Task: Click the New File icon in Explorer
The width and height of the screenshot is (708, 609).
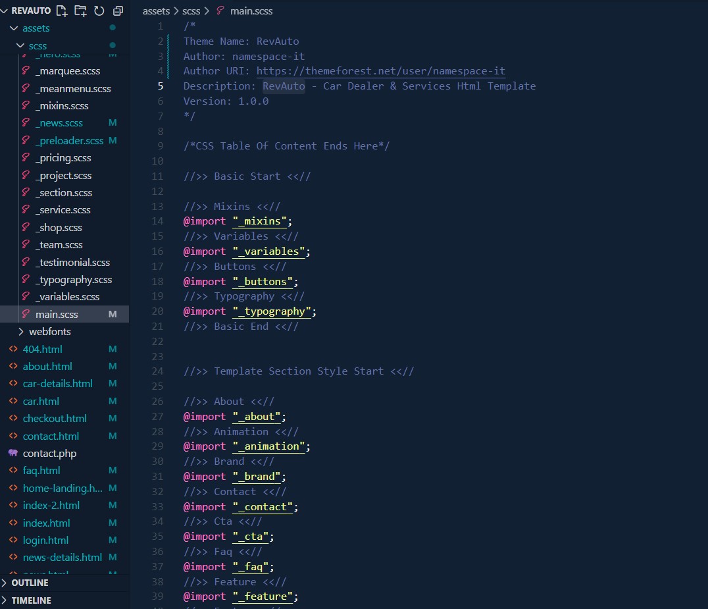Action: coord(62,11)
